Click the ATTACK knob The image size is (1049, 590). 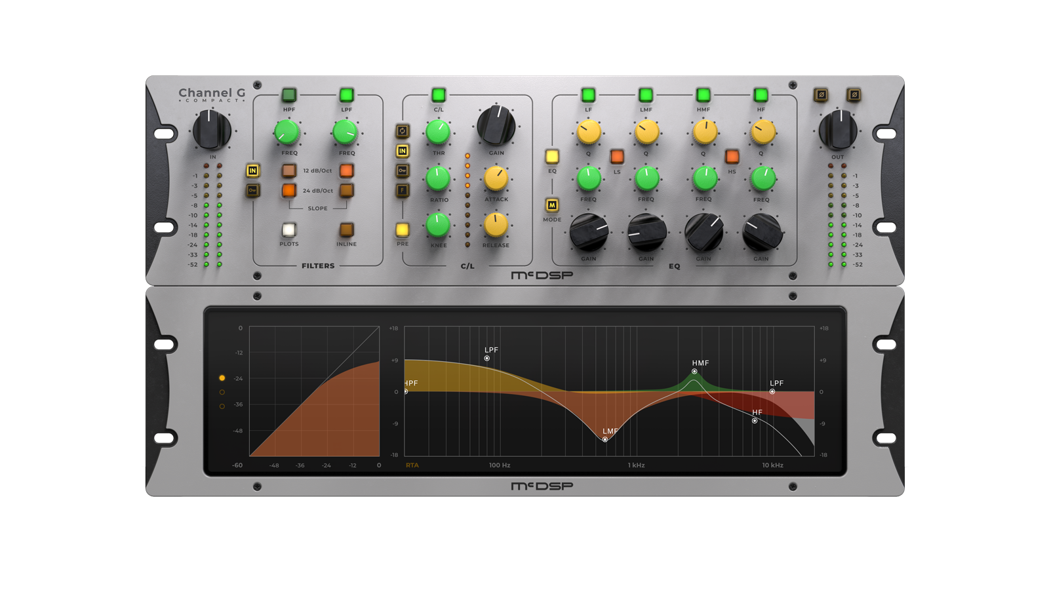click(496, 179)
